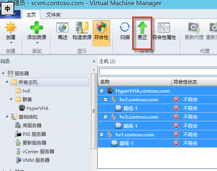Image resolution: width=217 pixels, height=171 pixels.
Task: Select the 所有主机 folder
Action: (x=49, y=82)
